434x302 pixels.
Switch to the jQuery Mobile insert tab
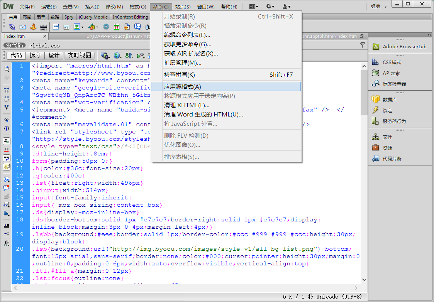point(93,17)
